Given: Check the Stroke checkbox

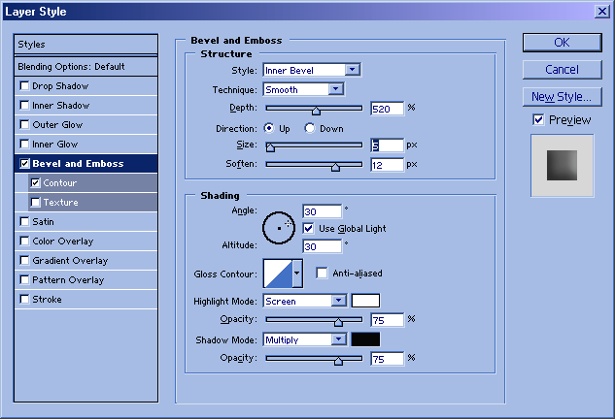Looking at the screenshot, I should [x=24, y=299].
